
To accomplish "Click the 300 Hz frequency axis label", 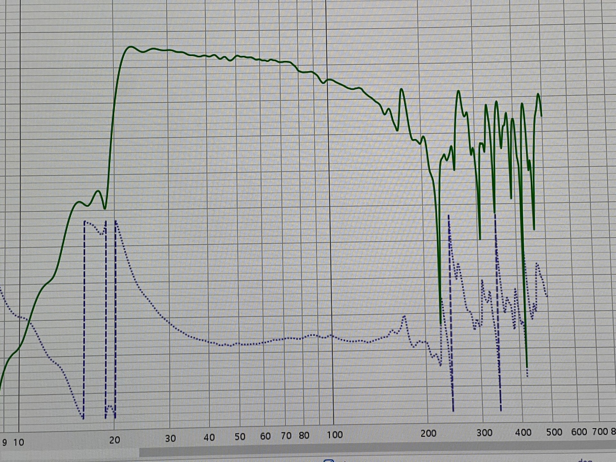I will [484, 433].
